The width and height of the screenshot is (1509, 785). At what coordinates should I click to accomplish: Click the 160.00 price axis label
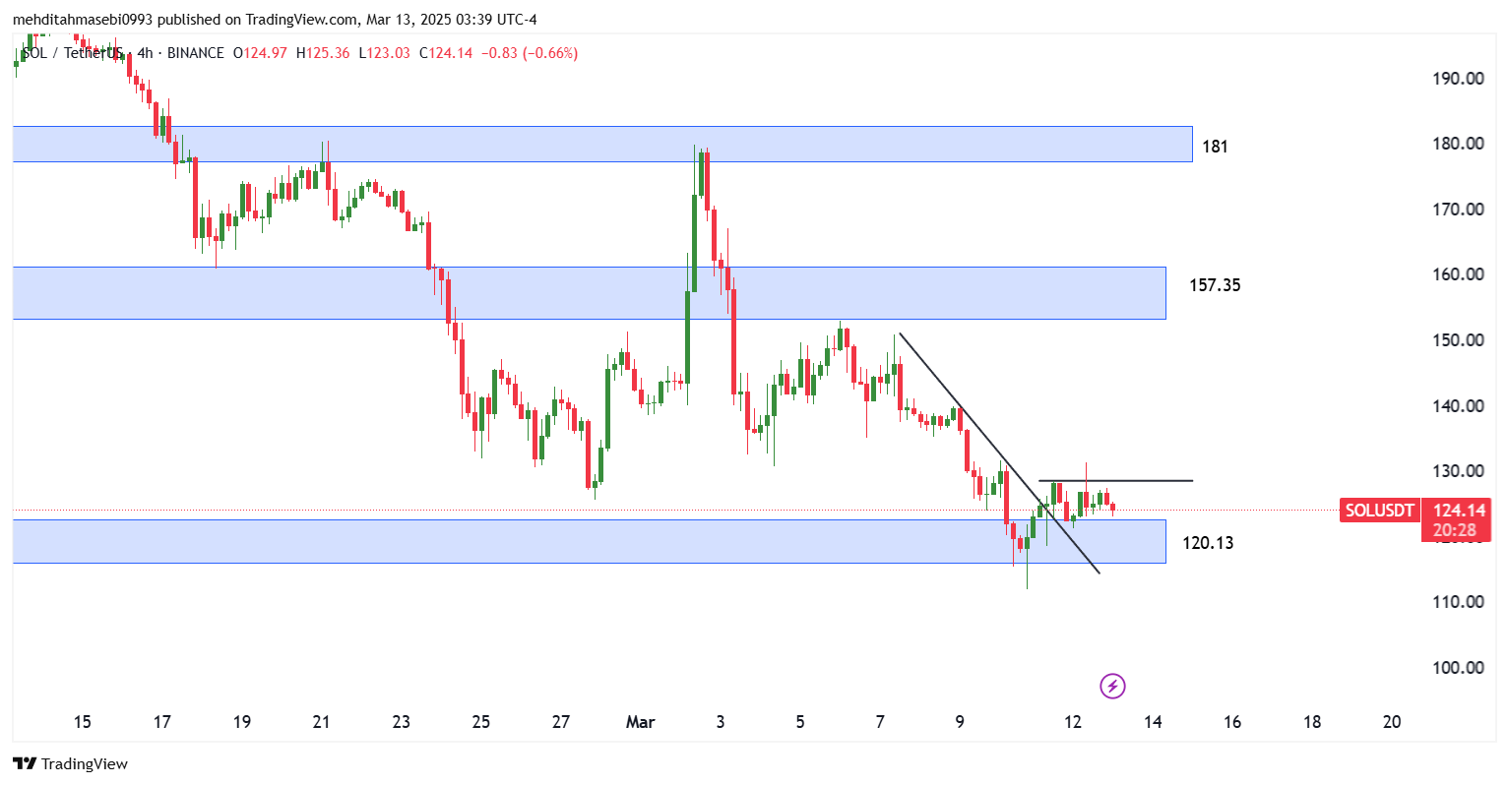point(1459,274)
